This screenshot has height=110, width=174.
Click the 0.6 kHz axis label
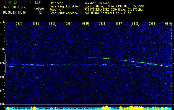[x=2, y=105]
